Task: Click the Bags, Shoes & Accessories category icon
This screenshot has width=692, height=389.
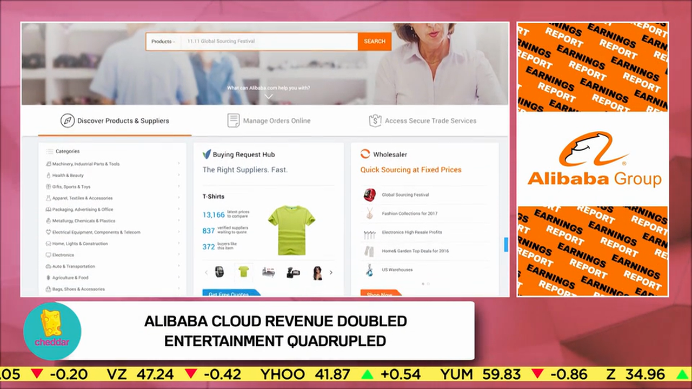Action: (x=48, y=289)
